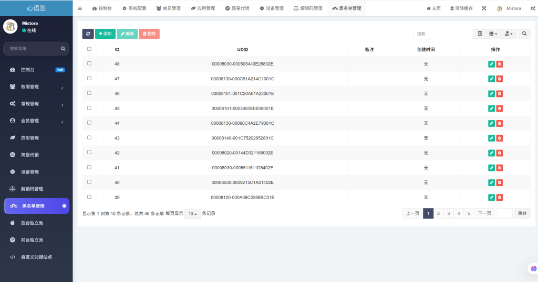Open the columns visibility dropdown
This screenshot has width=538, height=282.
click(493, 34)
